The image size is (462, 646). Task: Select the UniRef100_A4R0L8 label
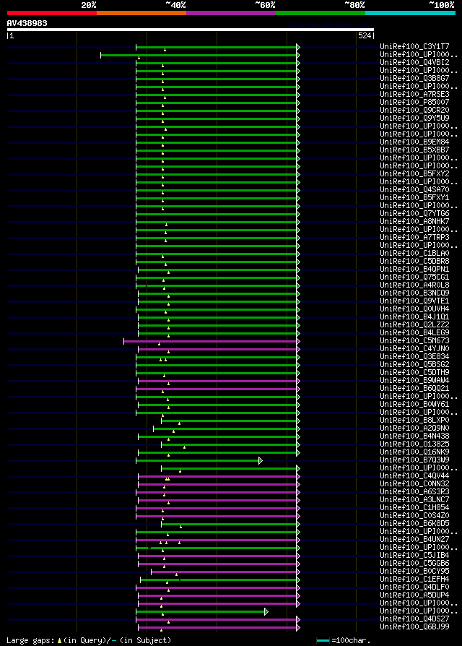(x=414, y=285)
